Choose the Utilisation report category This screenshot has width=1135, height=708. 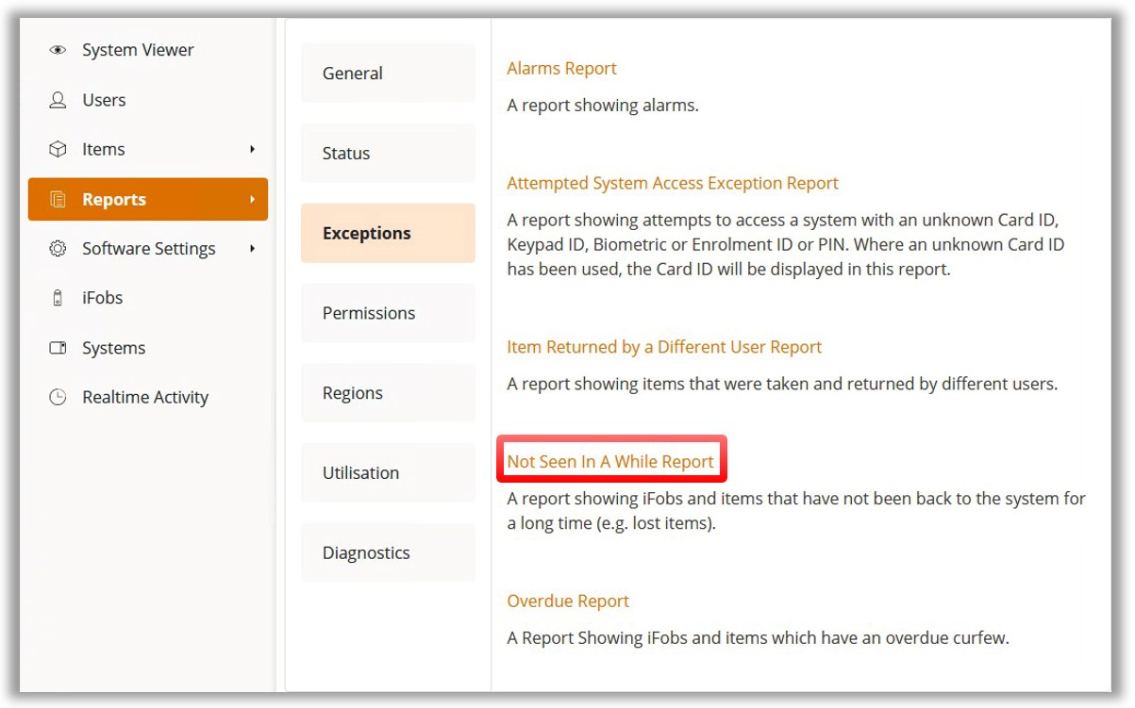coord(388,473)
